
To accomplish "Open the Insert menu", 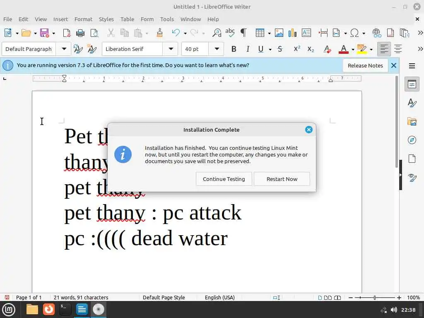I will pos(60,19).
